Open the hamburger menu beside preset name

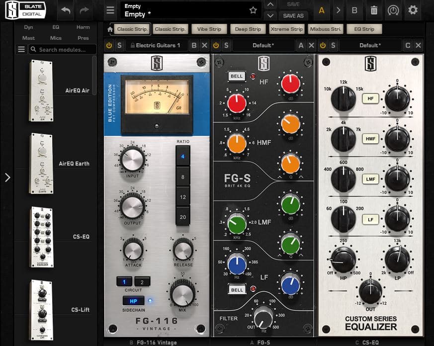pos(110,10)
